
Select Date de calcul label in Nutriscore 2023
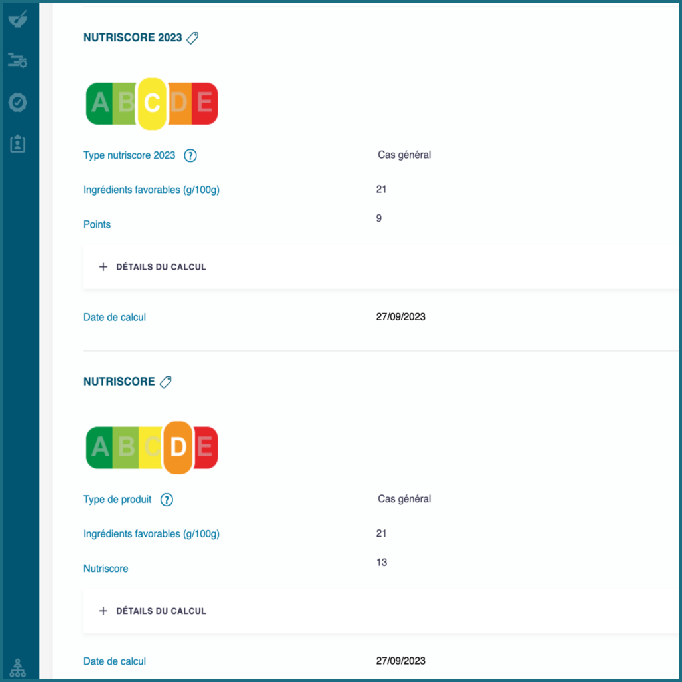pyautogui.click(x=115, y=317)
